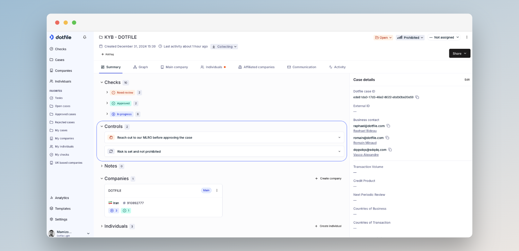
Task: Click the Need review status badge
Action: point(122,92)
